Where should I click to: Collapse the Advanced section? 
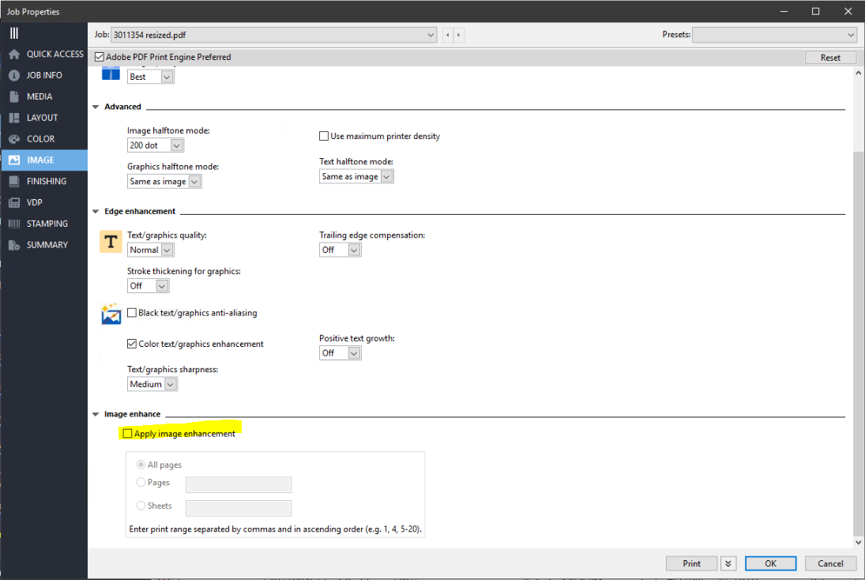[x=96, y=107]
